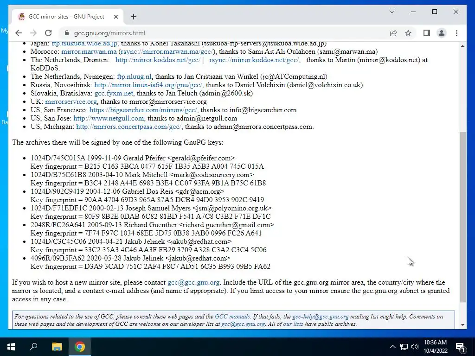View site information via the lock icon
475x356 pixels.
point(67,33)
